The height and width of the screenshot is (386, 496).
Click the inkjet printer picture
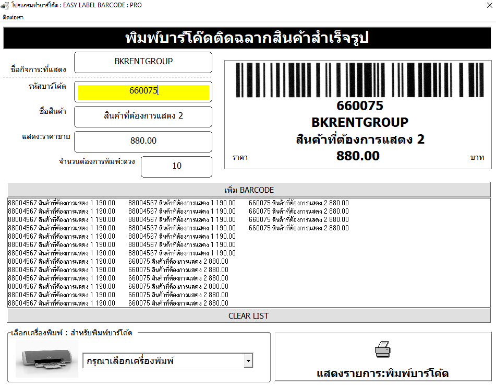[47, 359]
